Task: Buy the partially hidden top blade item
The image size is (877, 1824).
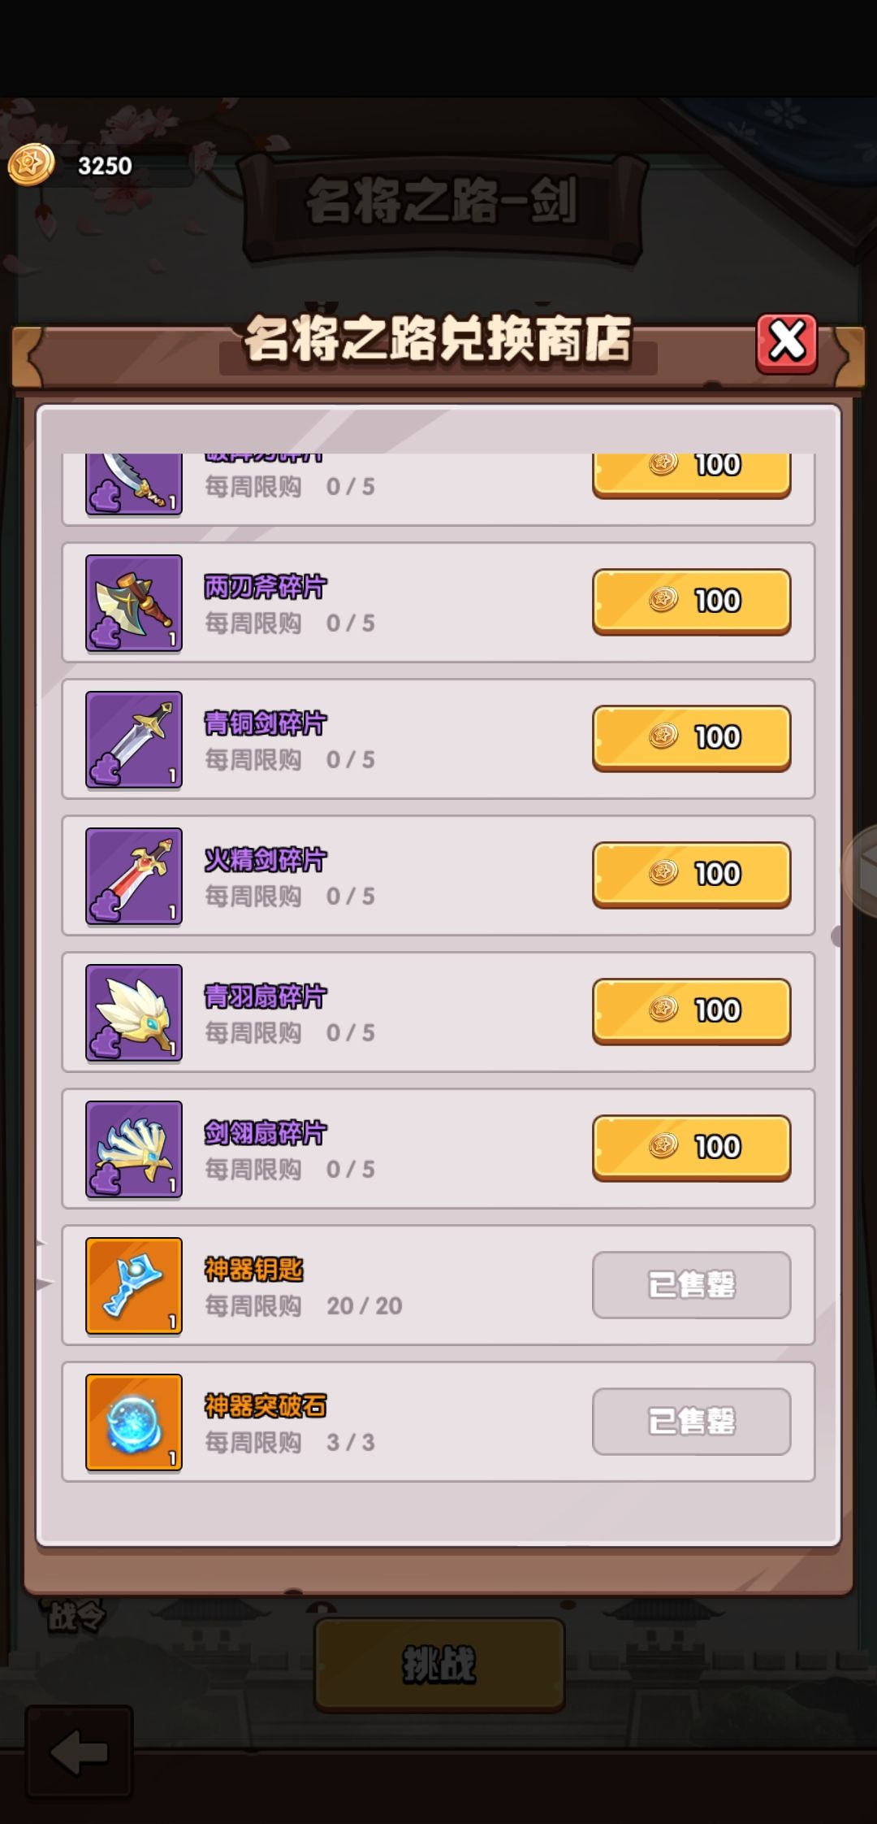Action: click(x=692, y=475)
